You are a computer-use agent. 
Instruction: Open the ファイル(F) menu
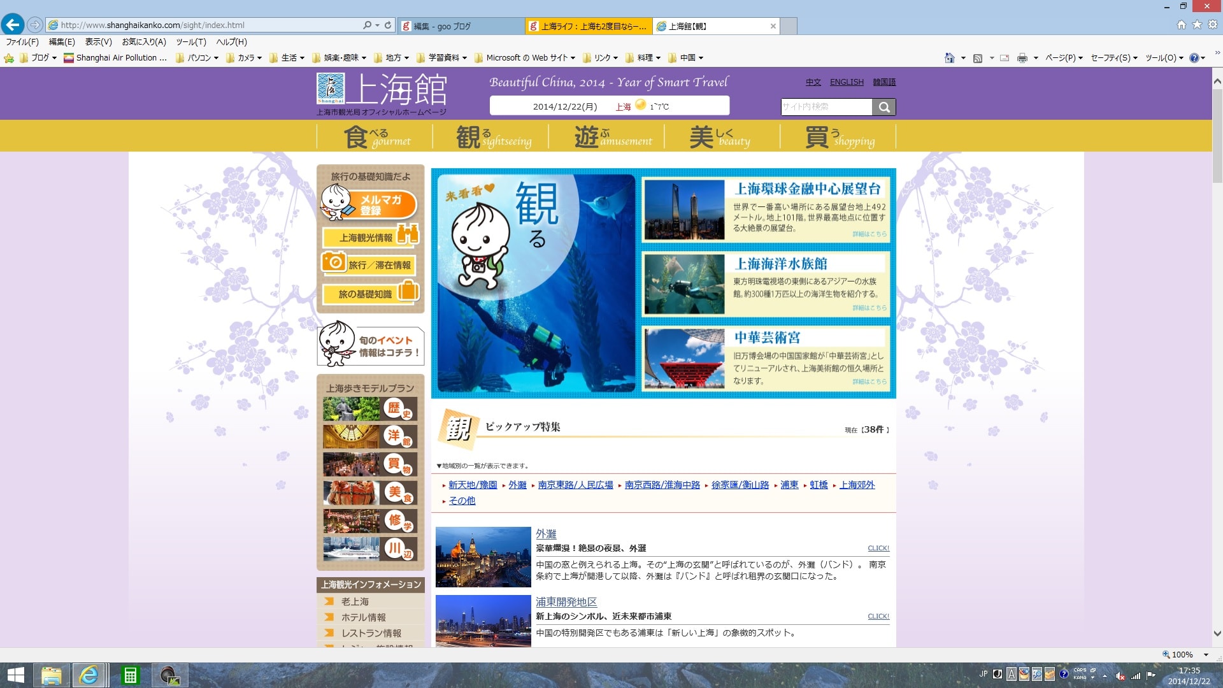(x=22, y=42)
